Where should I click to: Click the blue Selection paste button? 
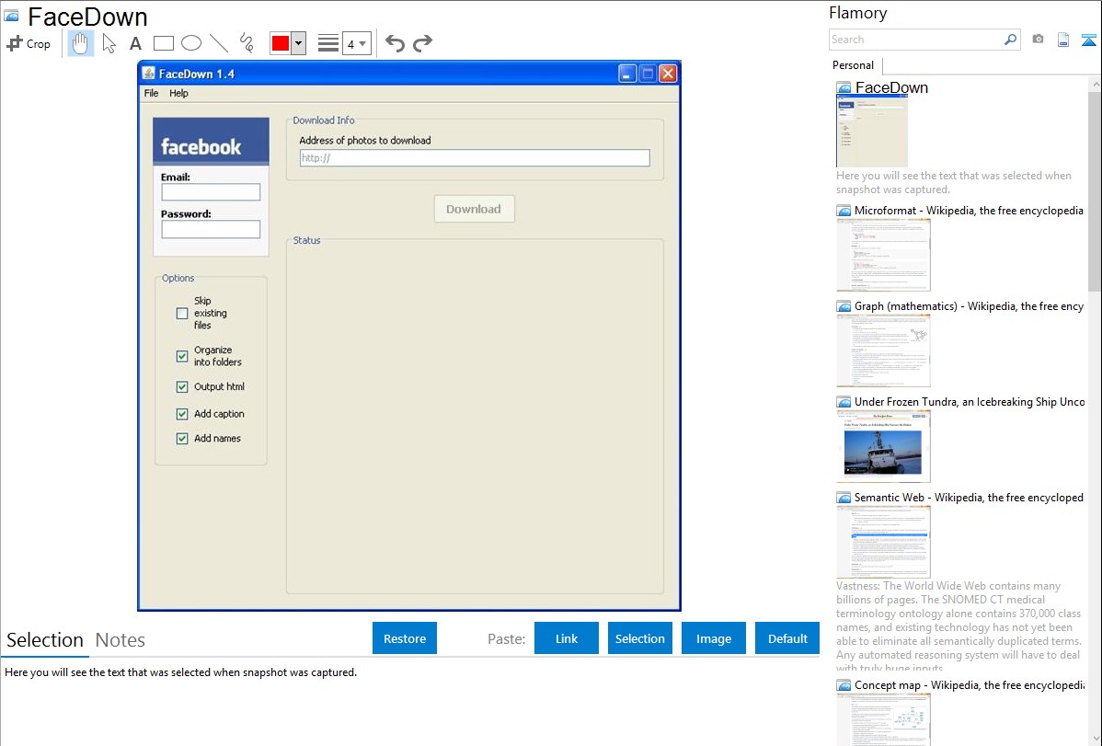click(639, 637)
